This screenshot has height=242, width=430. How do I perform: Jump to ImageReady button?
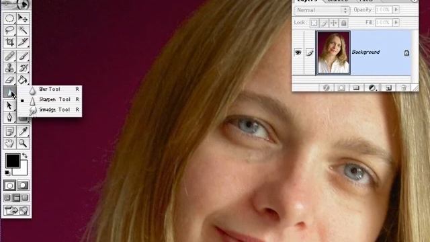pos(16,210)
